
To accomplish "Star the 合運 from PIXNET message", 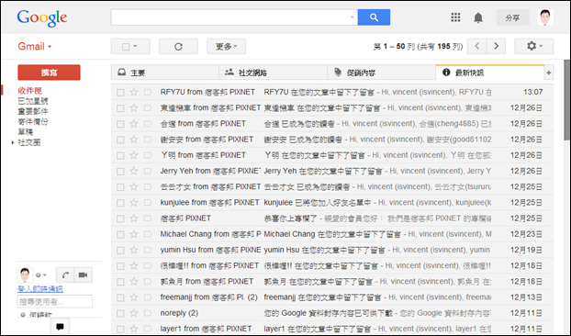I will click(134, 124).
